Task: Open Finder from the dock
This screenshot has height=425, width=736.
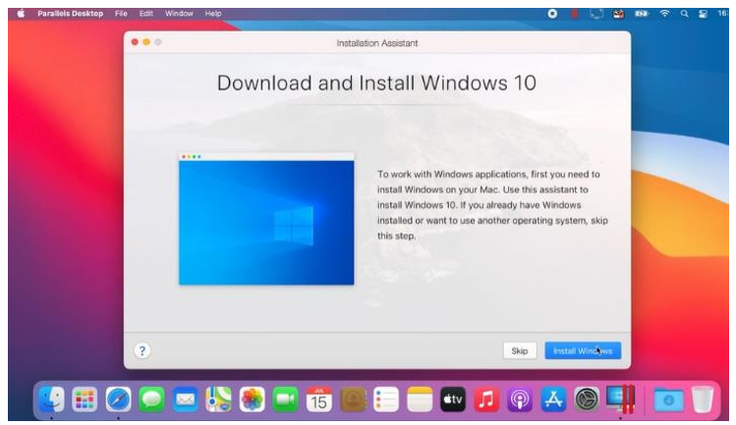Action: point(54,399)
